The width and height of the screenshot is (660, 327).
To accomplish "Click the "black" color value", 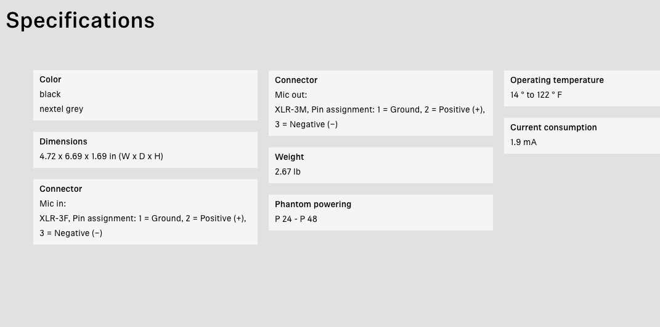I will [50, 94].
